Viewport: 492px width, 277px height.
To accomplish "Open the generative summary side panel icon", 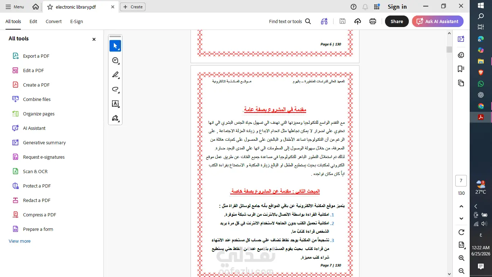I will (461, 39).
